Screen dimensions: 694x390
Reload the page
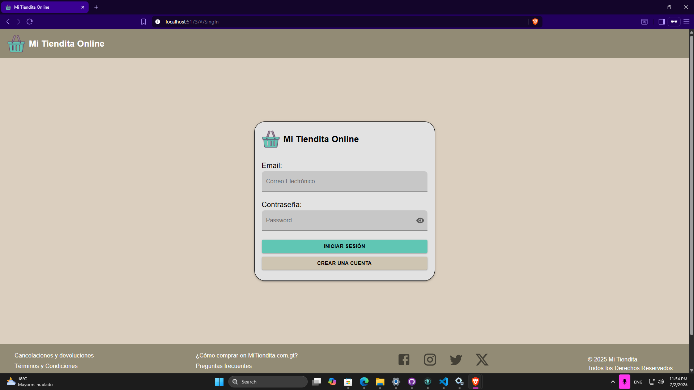coord(30,22)
